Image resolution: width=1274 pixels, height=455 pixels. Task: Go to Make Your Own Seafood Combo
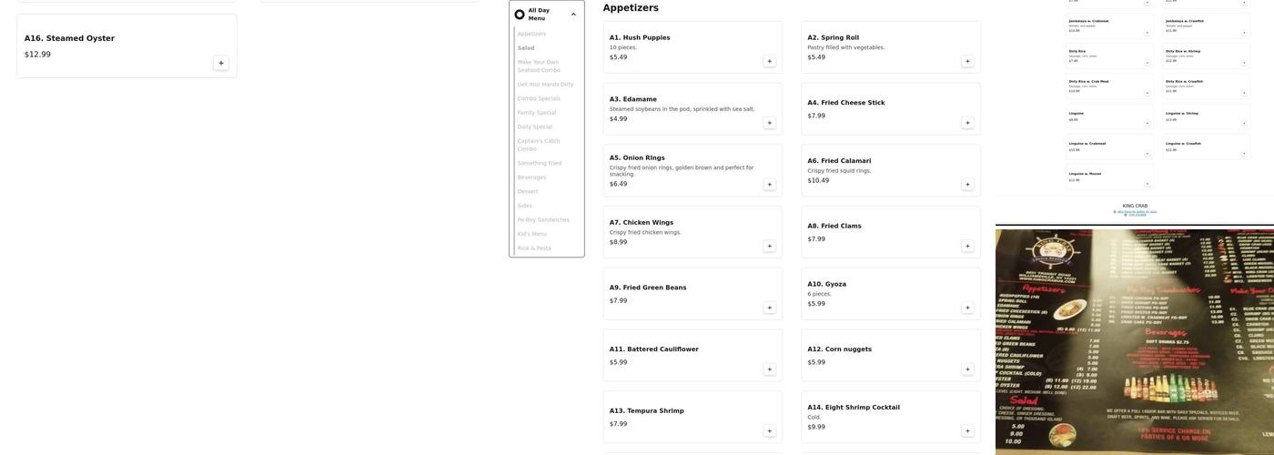coord(539,66)
